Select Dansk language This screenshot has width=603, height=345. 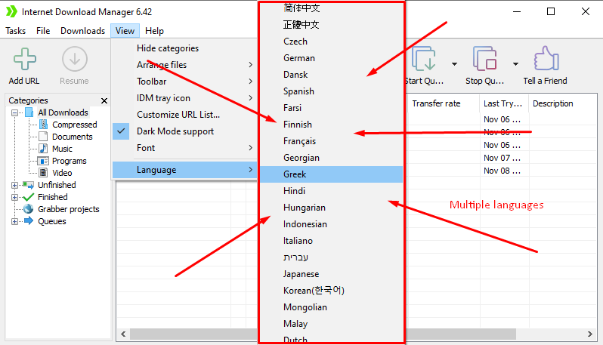click(x=331, y=75)
